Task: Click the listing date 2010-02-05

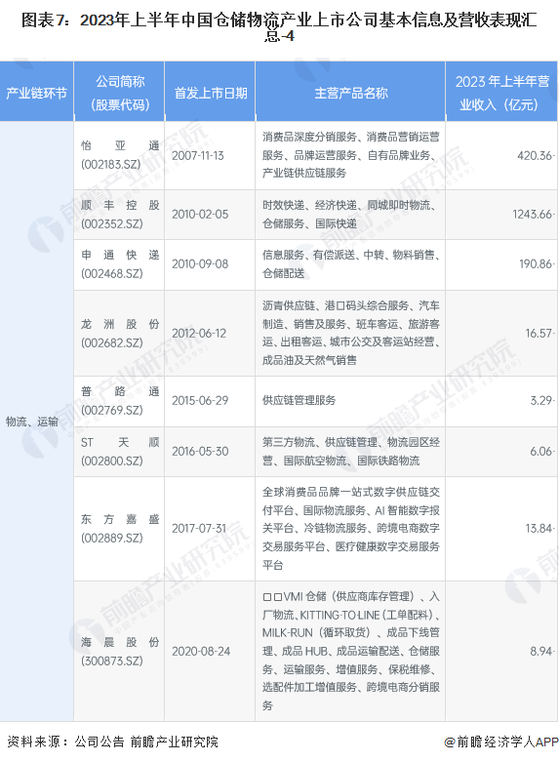Action: 200,215
